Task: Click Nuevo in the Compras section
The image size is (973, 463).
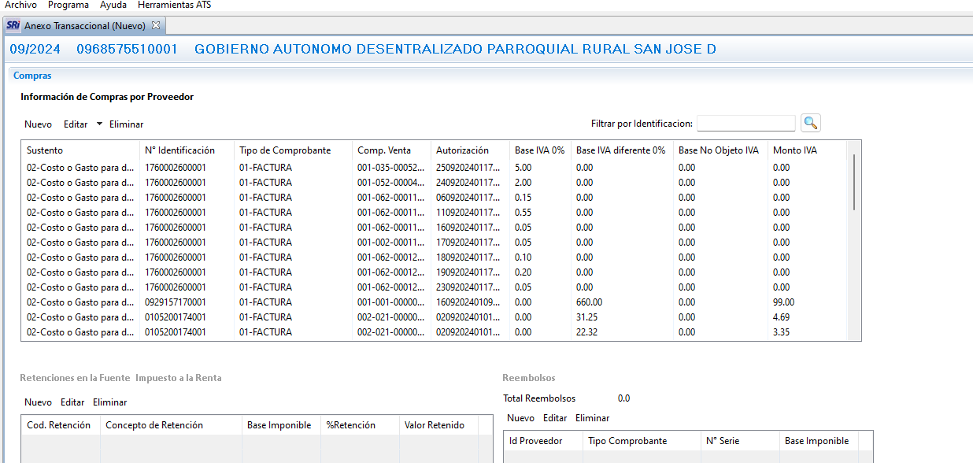Action: pos(38,124)
